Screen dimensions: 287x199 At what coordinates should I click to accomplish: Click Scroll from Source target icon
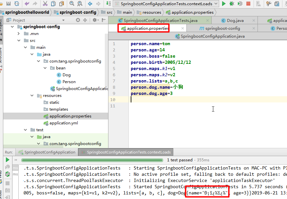tap(78, 20)
